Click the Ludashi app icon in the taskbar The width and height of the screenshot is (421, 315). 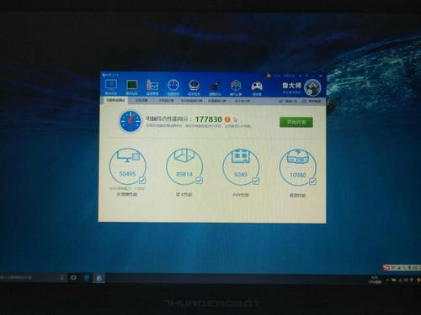pyautogui.click(x=99, y=278)
